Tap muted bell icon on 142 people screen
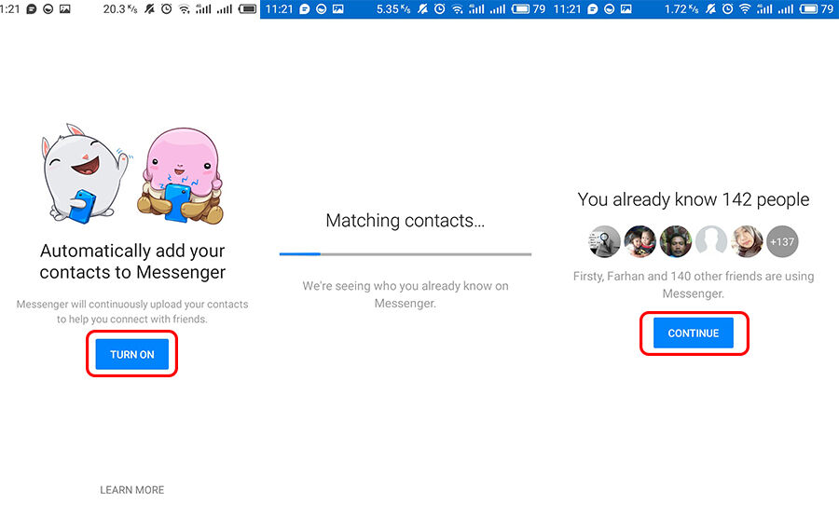The width and height of the screenshot is (839, 517). [710, 9]
